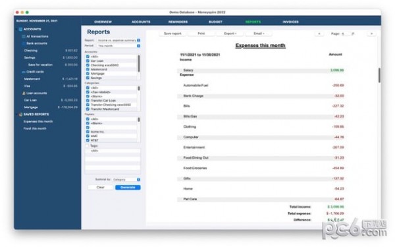Click the Page number input field

tap(346, 34)
